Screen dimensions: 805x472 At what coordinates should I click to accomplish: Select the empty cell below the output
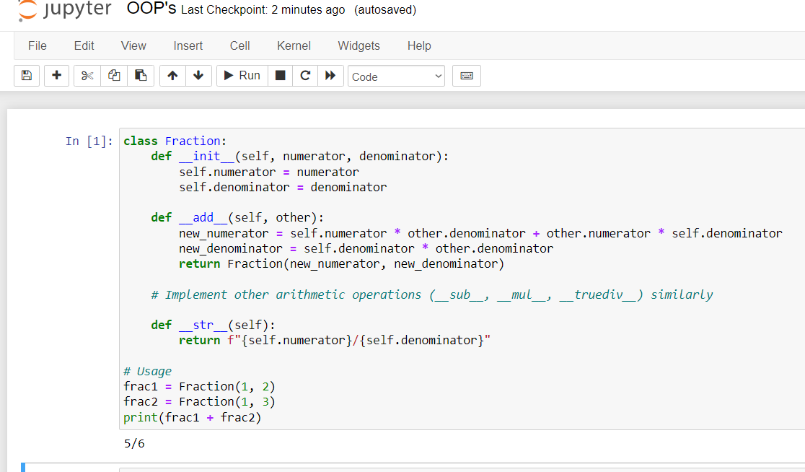pos(462,469)
